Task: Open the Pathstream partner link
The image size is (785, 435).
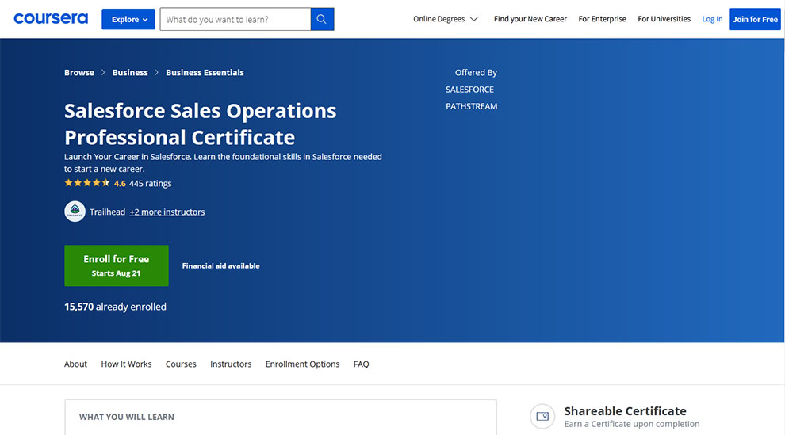Action: 472,106
